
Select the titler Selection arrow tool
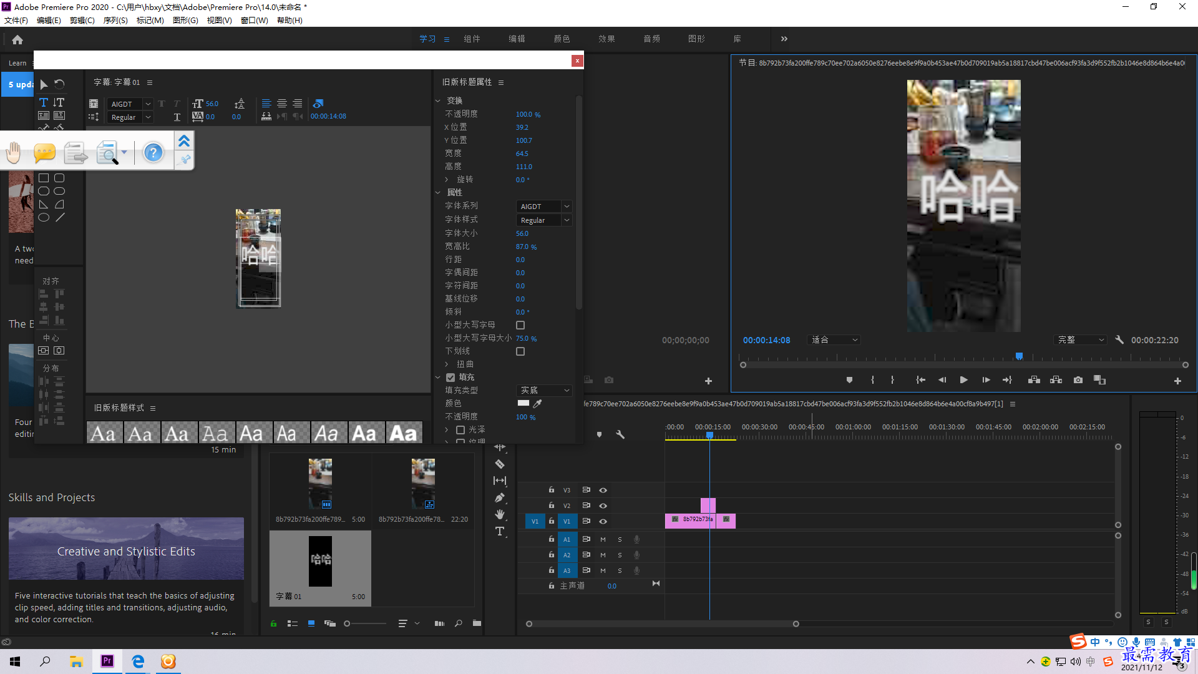point(44,84)
